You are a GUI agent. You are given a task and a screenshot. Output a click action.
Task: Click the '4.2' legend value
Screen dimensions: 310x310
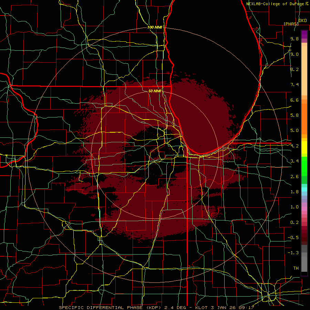pyautogui.click(x=294, y=146)
